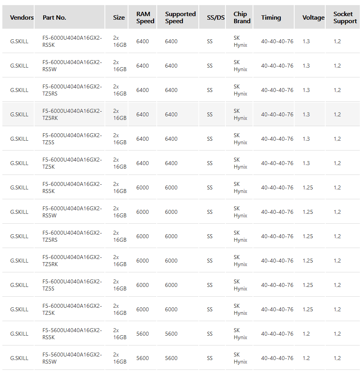Click G.SKILL vendor in the last row
This screenshot has width=361, height=373.
point(19,358)
